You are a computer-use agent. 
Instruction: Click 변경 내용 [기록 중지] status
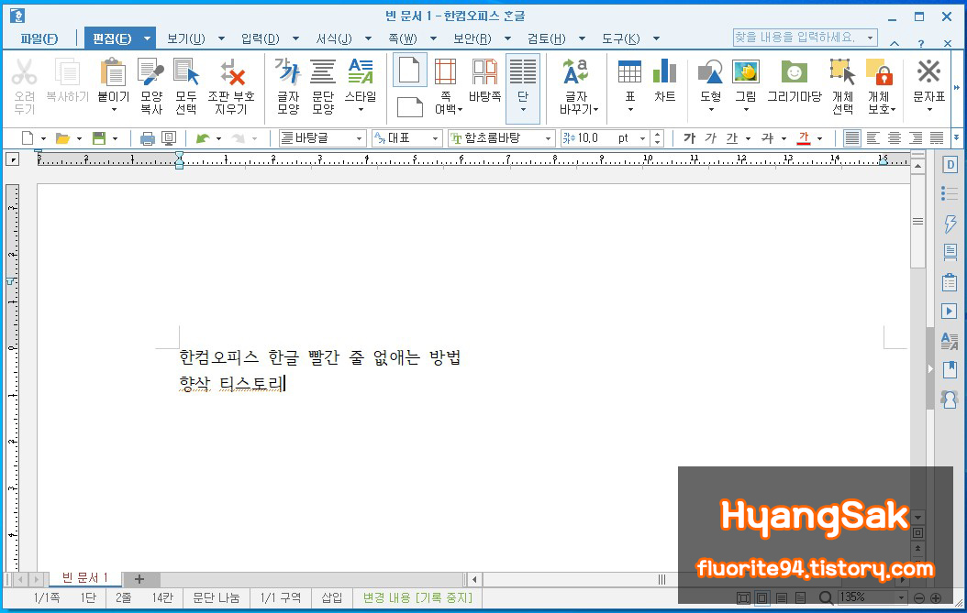click(x=417, y=597)
